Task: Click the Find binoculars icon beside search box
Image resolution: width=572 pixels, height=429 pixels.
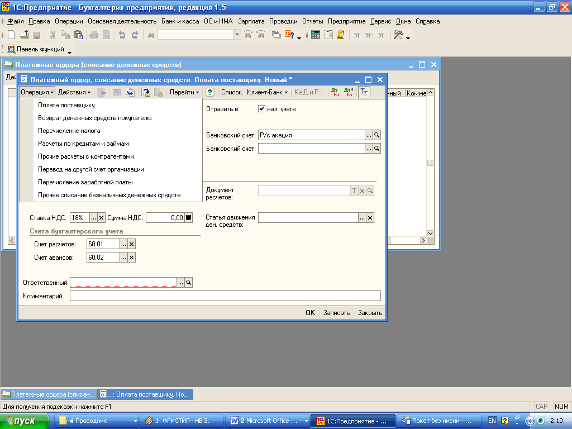Action: [151, 35]
